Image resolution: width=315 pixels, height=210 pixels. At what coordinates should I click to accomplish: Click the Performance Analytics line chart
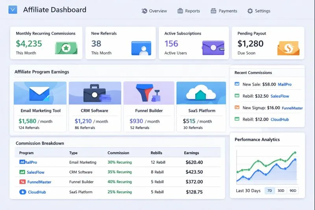click(267, 167)
